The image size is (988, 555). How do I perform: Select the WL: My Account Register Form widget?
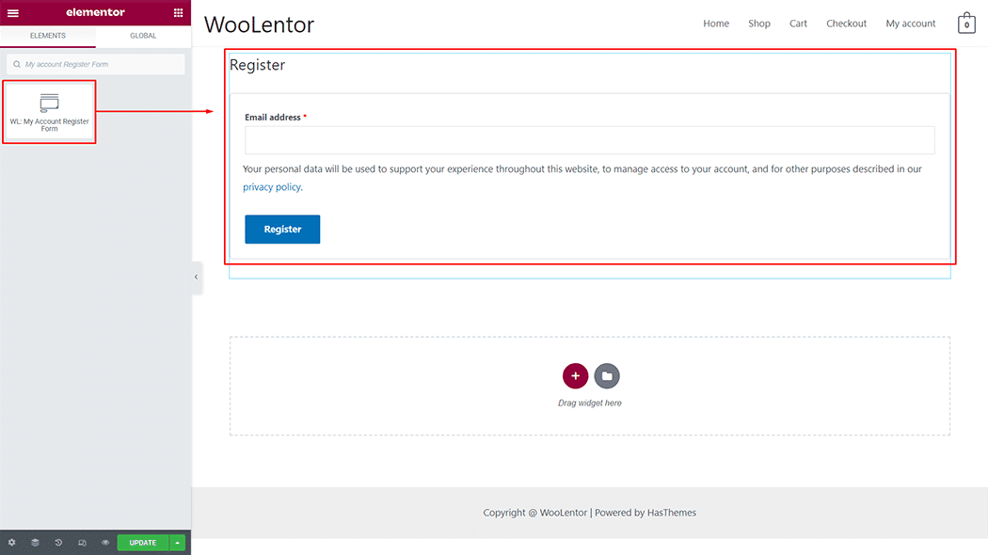tap(49, 111)
